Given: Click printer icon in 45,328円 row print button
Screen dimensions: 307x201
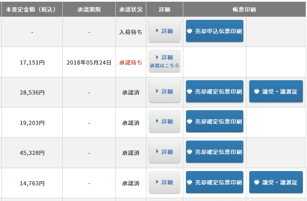Looking at the screenshot, I should [189, 152].
